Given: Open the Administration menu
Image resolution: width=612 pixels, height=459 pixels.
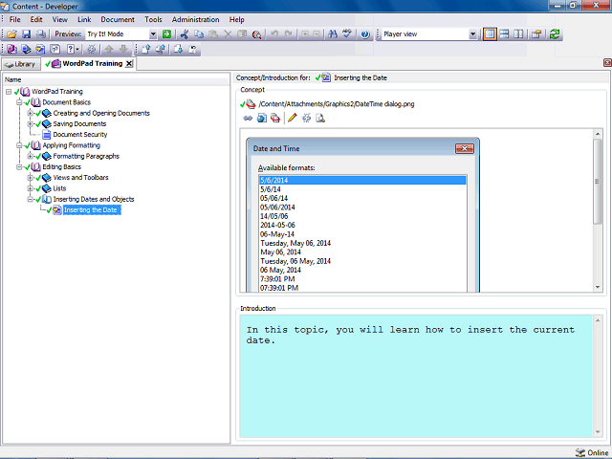Looking at the screenshot, I should click(x=195, y=19).
